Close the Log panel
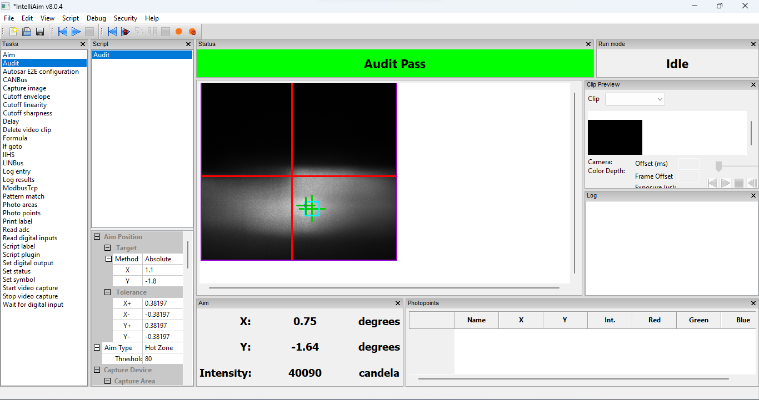 click(x=753, y=195)
